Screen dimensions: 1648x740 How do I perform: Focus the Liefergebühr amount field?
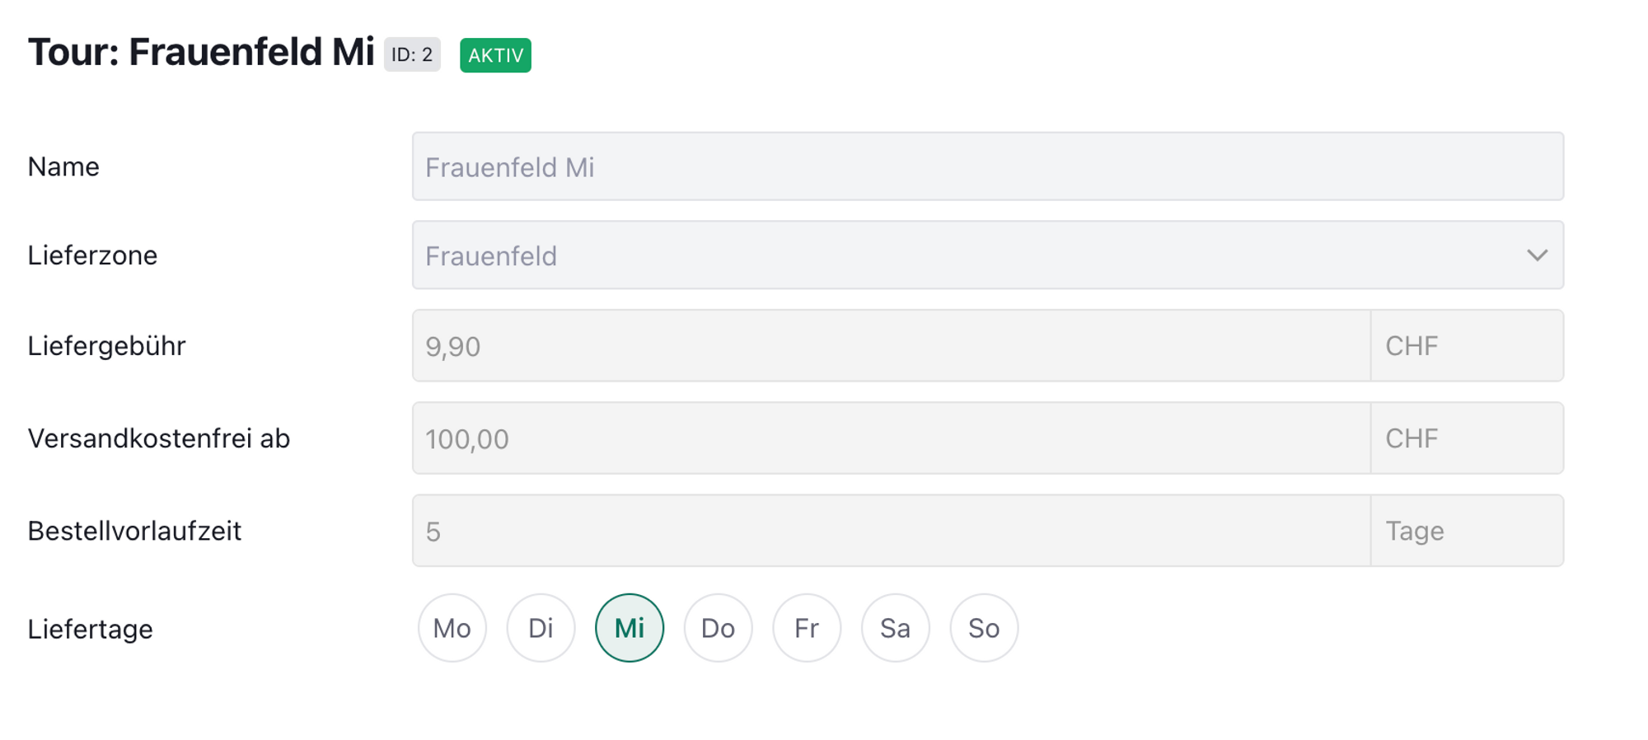point(890,346)
